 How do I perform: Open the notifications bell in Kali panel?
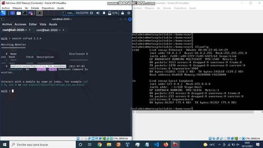104,13
